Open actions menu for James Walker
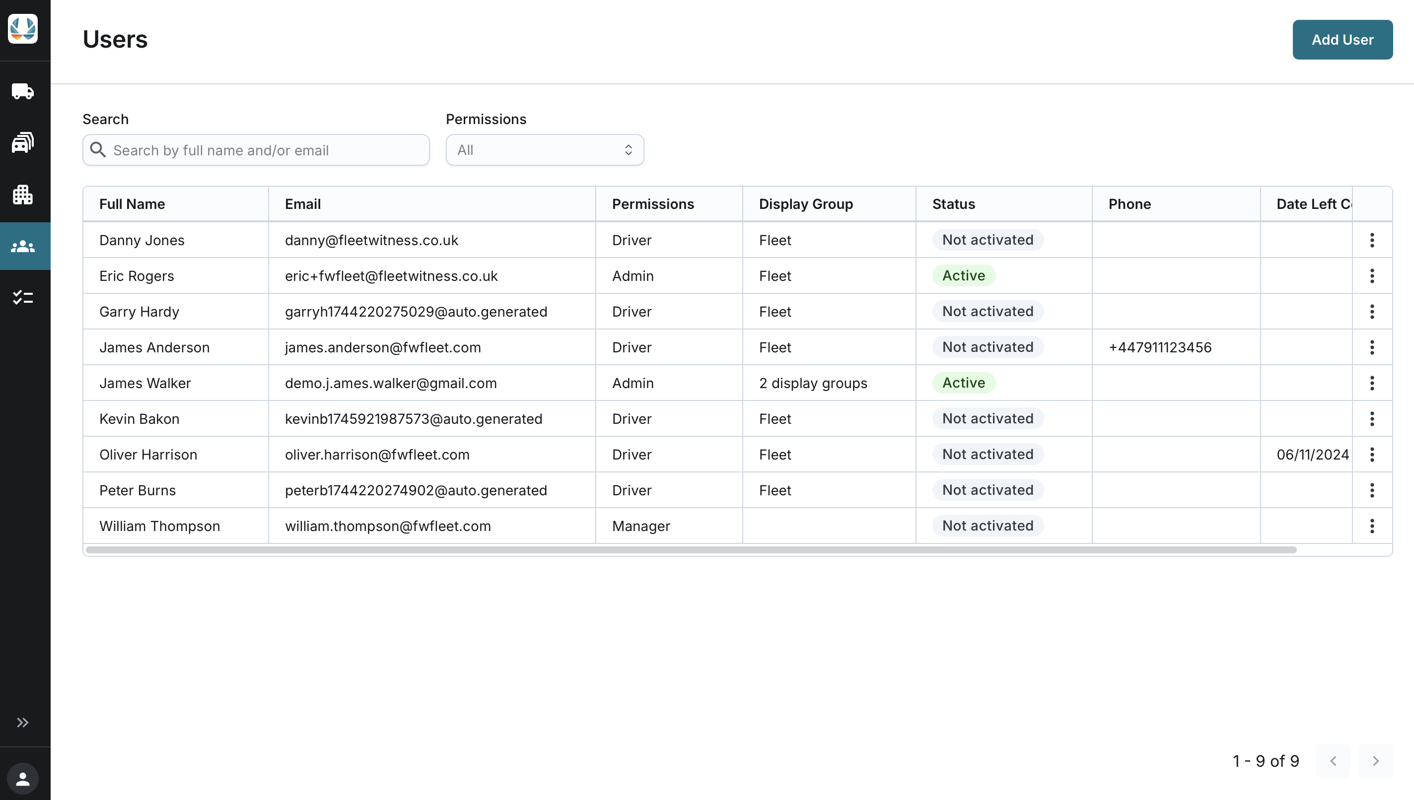This screenshot has height=800, width=1414. tap(1372, 383)
